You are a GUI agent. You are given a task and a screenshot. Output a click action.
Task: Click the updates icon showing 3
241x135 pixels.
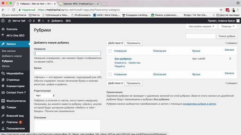pos(31,21)
